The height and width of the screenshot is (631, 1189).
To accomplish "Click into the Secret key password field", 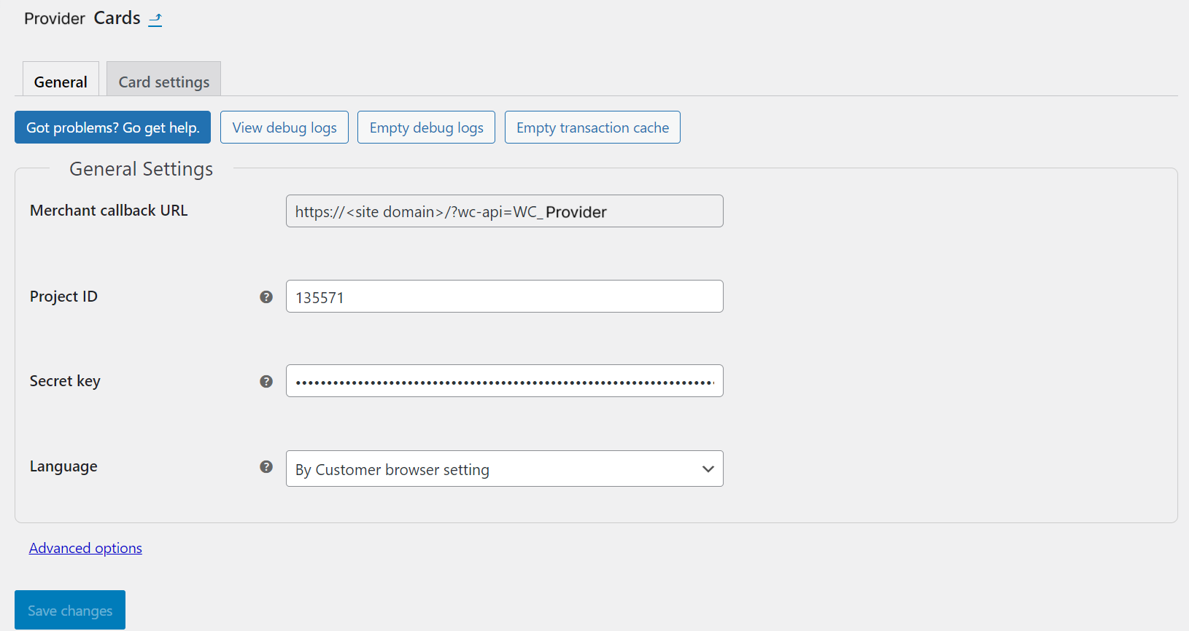I will pyautogui.click(x=504, y=381).
